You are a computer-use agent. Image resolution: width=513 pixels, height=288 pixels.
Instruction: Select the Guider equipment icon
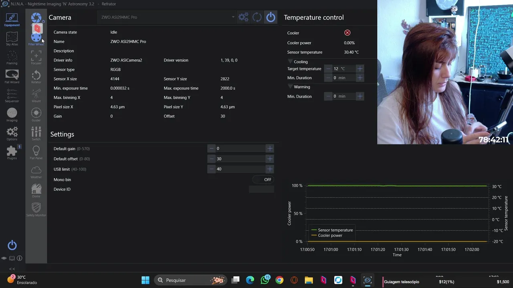(x=36, y=114)
